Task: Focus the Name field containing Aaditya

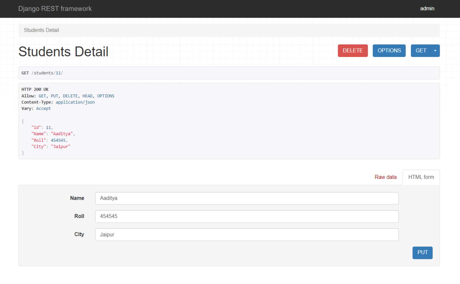Action: coord(247,198)
